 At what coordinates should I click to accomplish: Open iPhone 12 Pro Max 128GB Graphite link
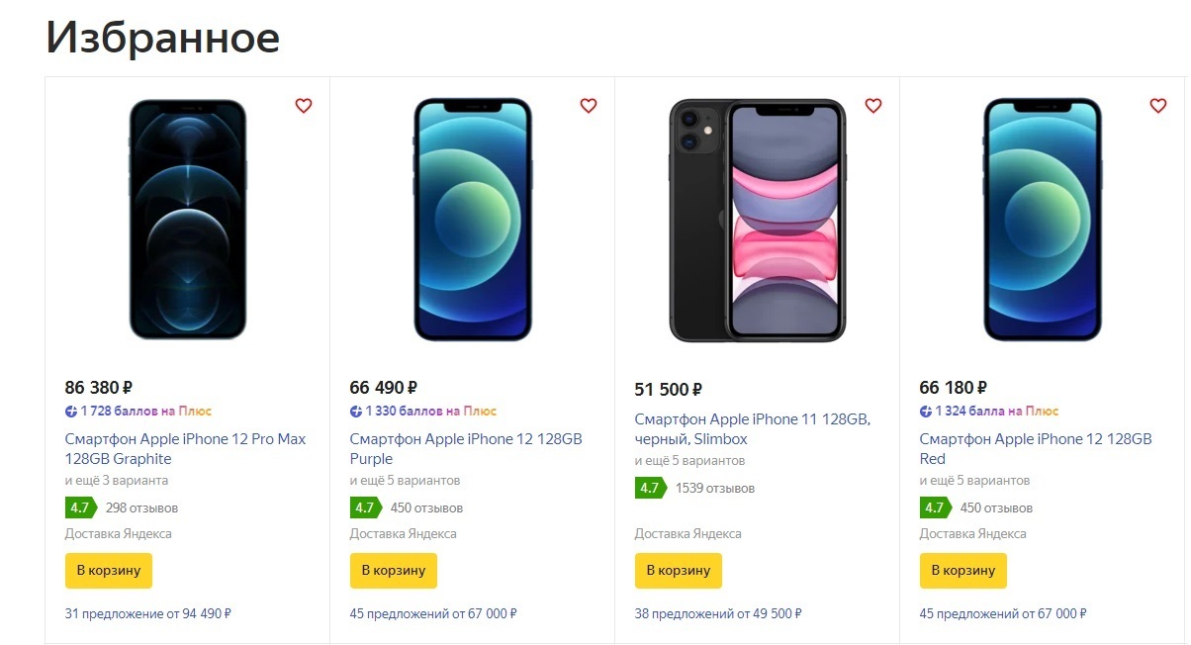click(x=185, y=449)
